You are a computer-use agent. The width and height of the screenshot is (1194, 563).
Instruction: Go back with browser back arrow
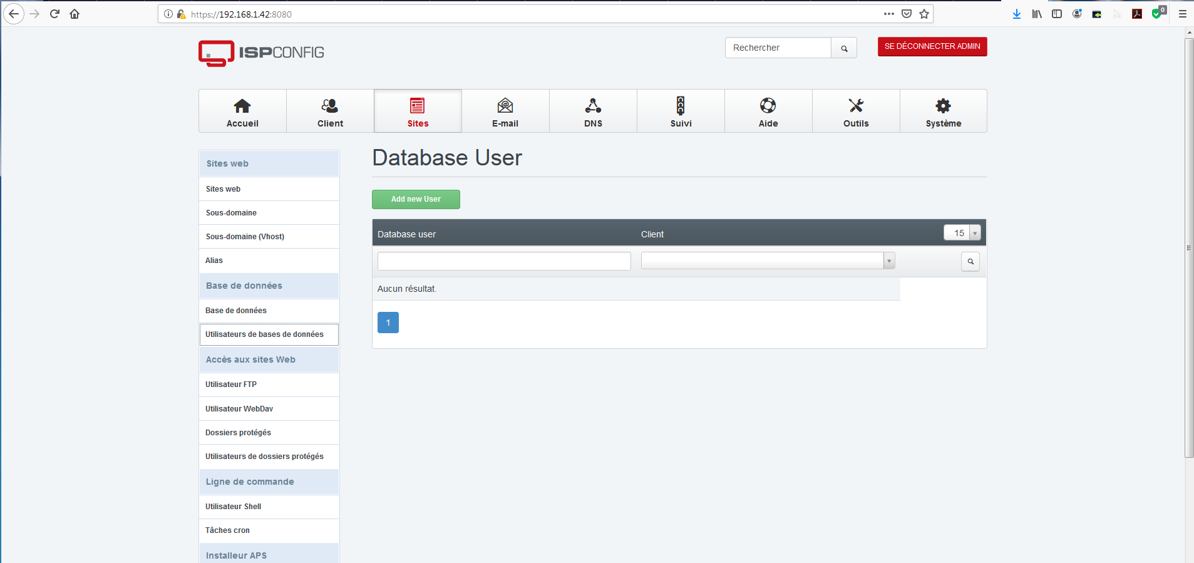pos(14,14)
